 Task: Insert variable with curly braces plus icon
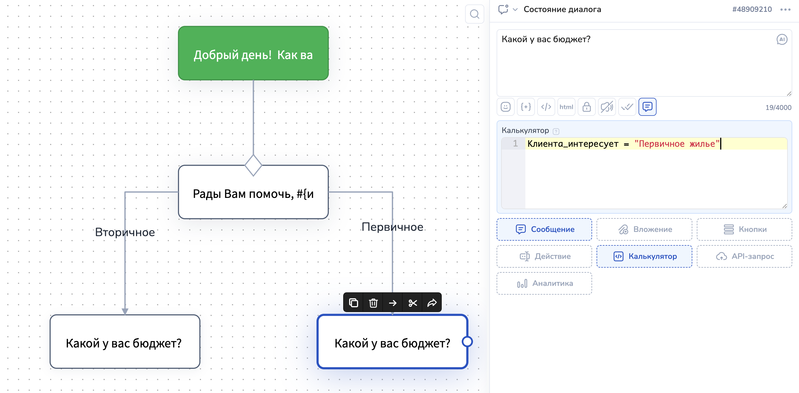tap(526, 107)
